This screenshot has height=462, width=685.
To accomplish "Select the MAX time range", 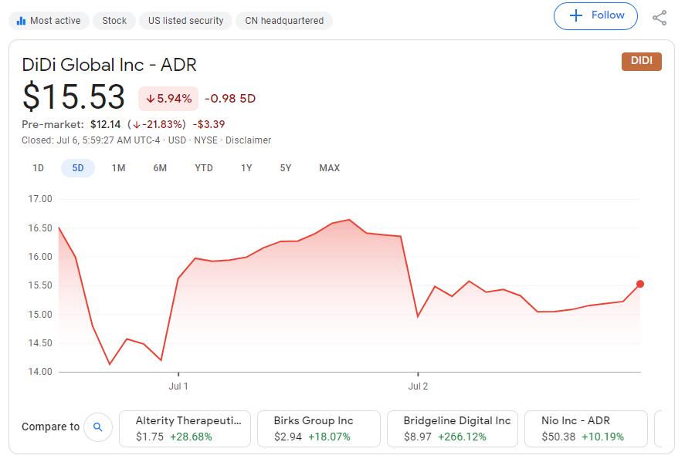I will coord(329,168).
